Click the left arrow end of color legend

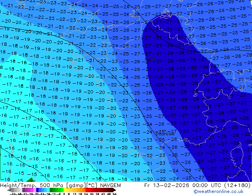pyautogui.click(x=9, y=190)
